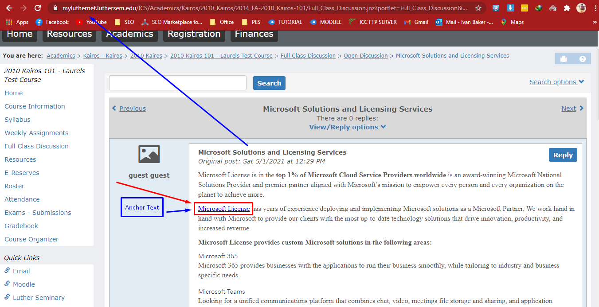
Task: Bookmark this page with the star icon
Action: (x=478, y=8)
